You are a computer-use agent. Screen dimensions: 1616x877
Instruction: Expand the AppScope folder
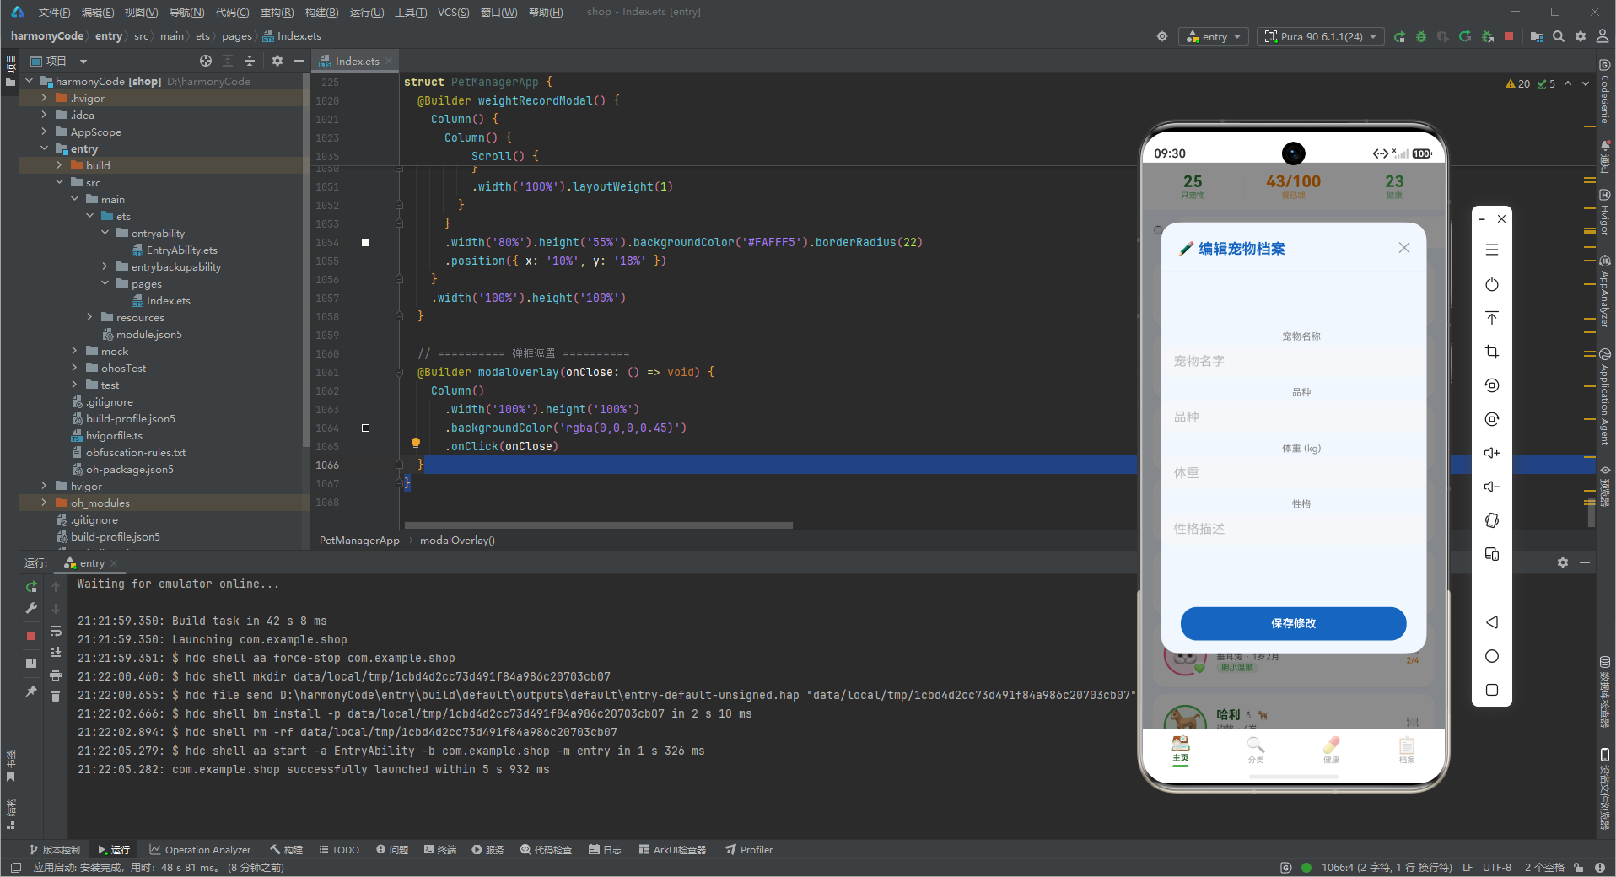tap(44, 132)
